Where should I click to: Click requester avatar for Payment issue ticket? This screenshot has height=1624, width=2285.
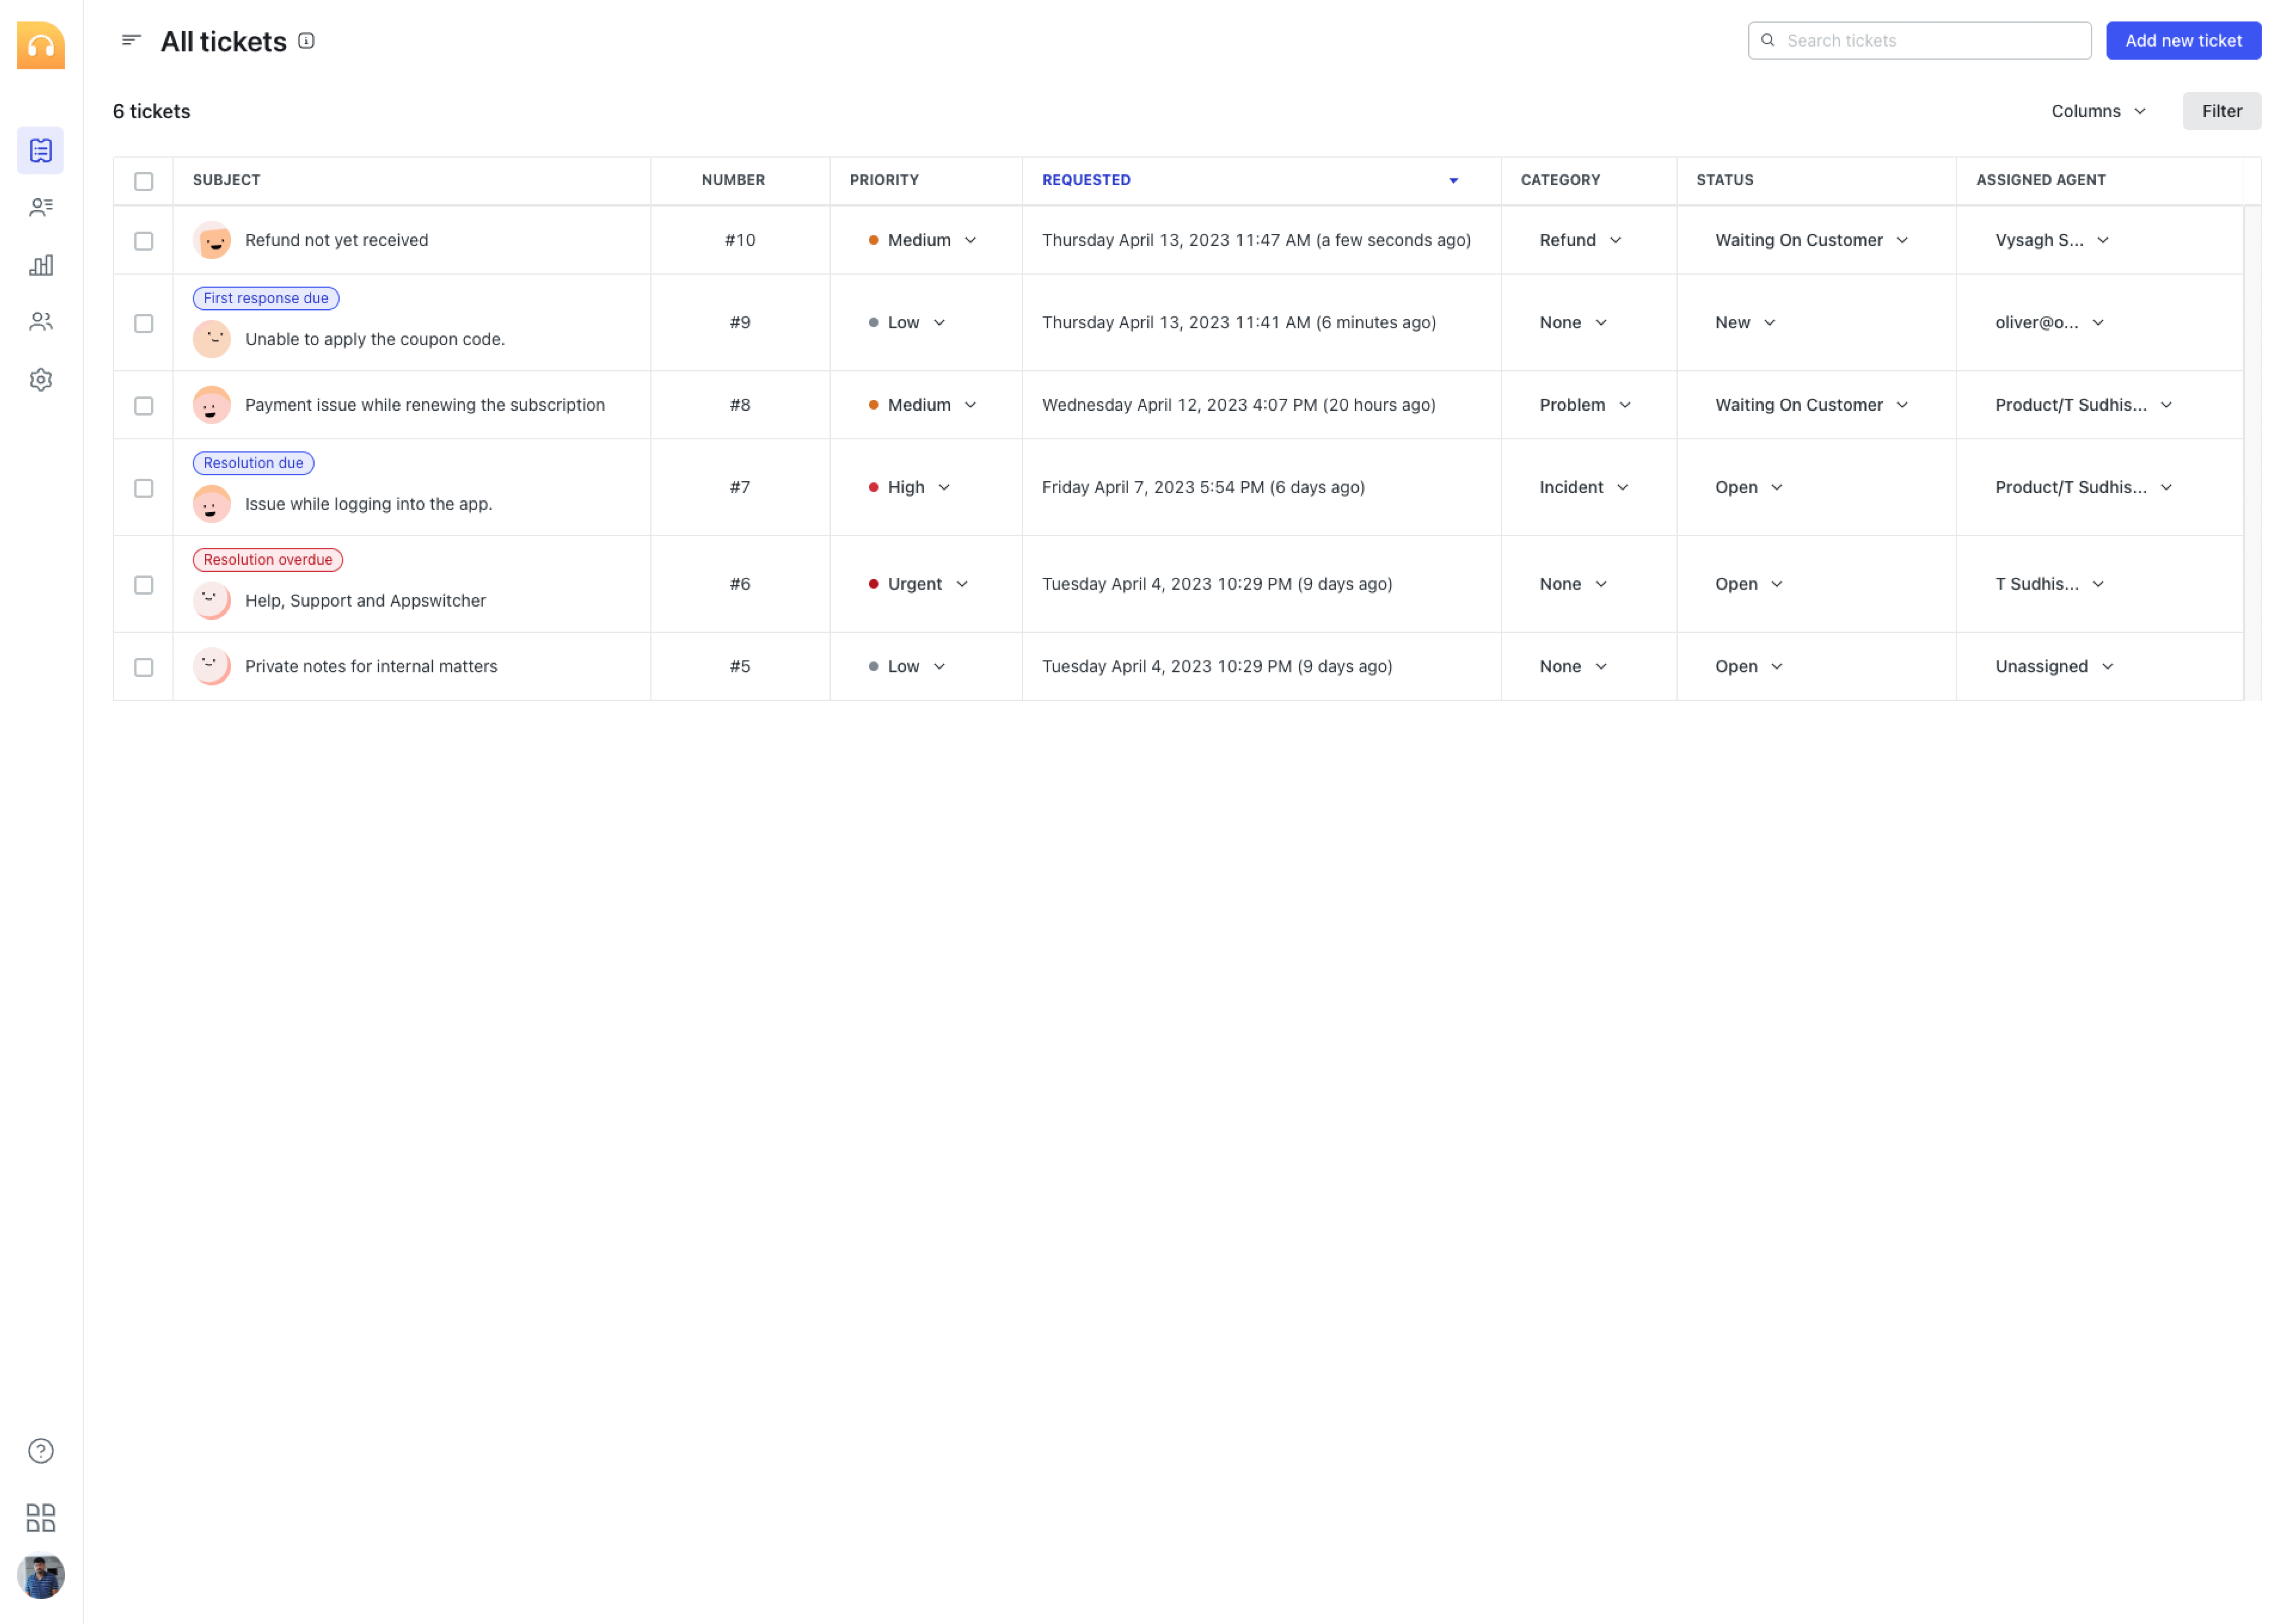pos(212,405)
